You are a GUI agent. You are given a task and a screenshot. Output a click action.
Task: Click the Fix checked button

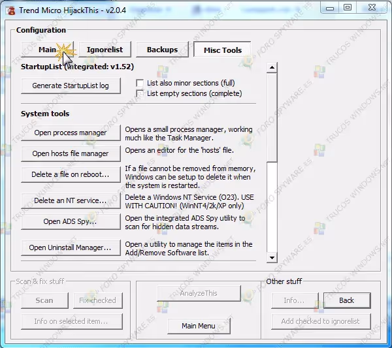pyautogui.click(x=98, y=300)
